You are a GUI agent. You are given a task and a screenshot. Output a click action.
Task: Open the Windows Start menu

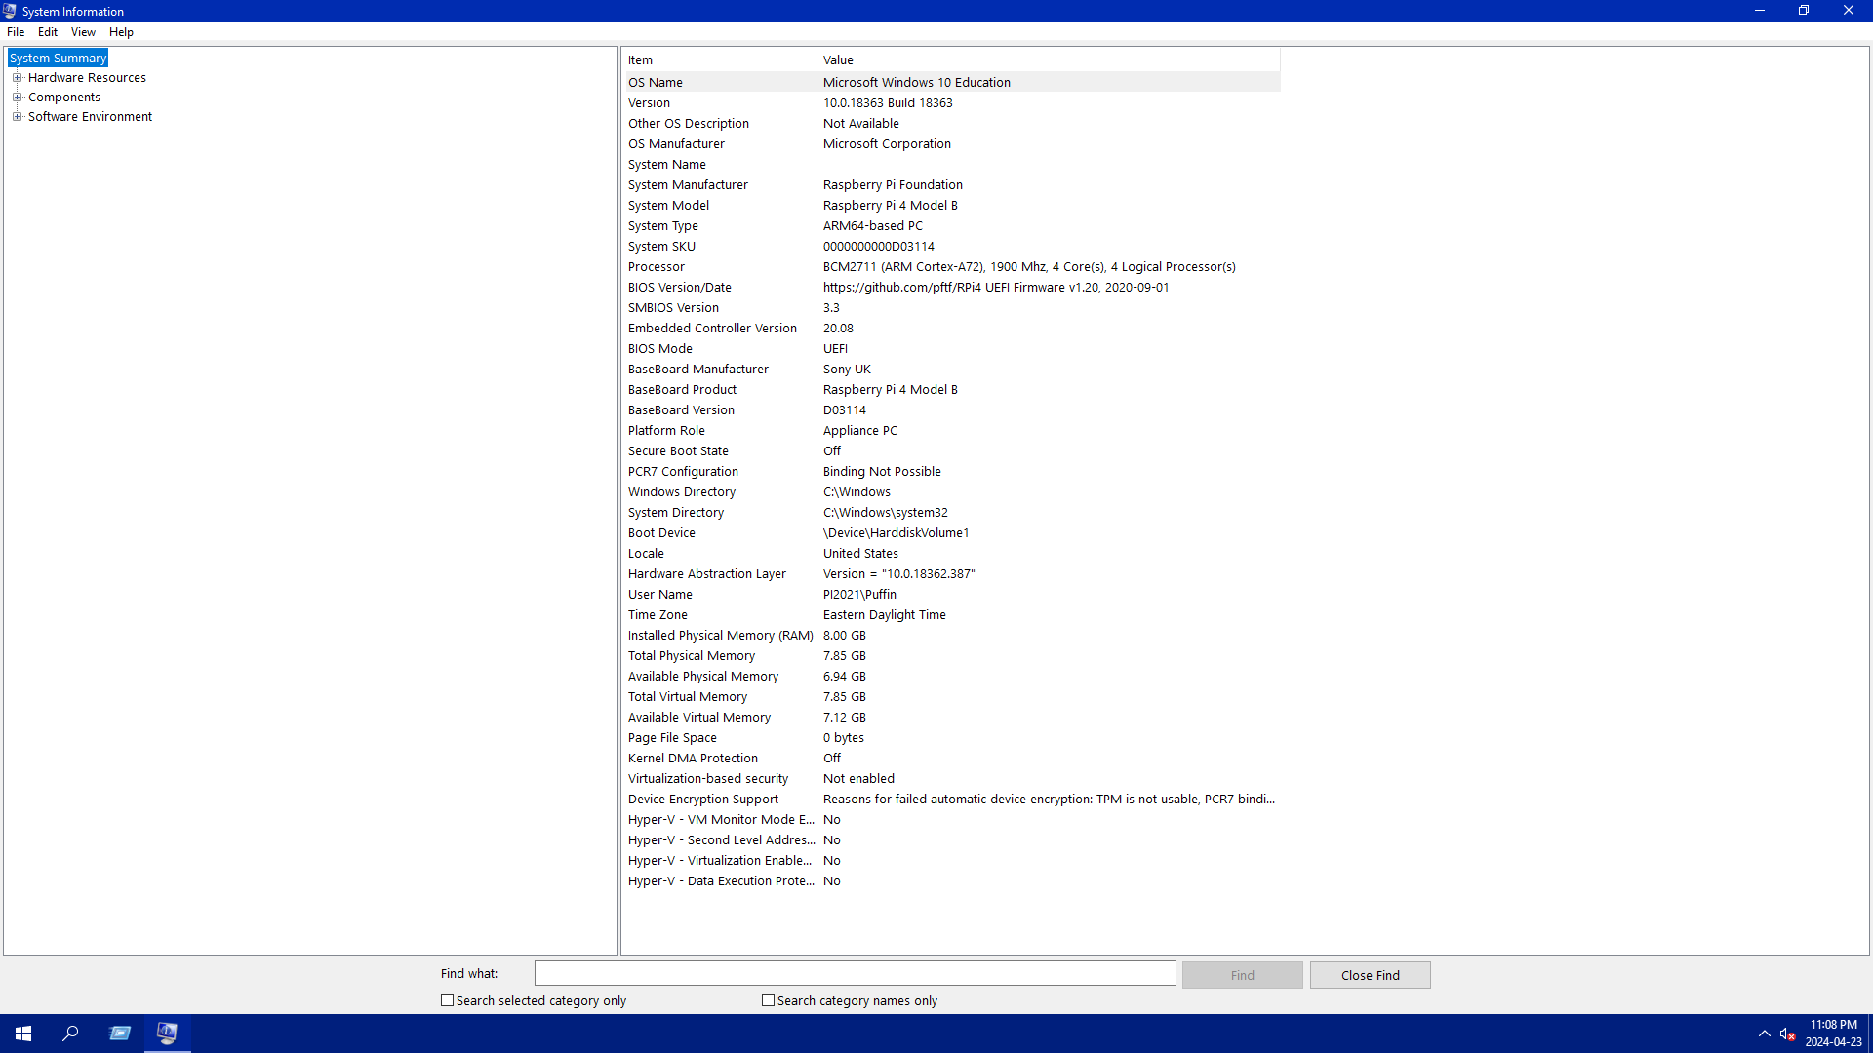tap(23, 1033)
